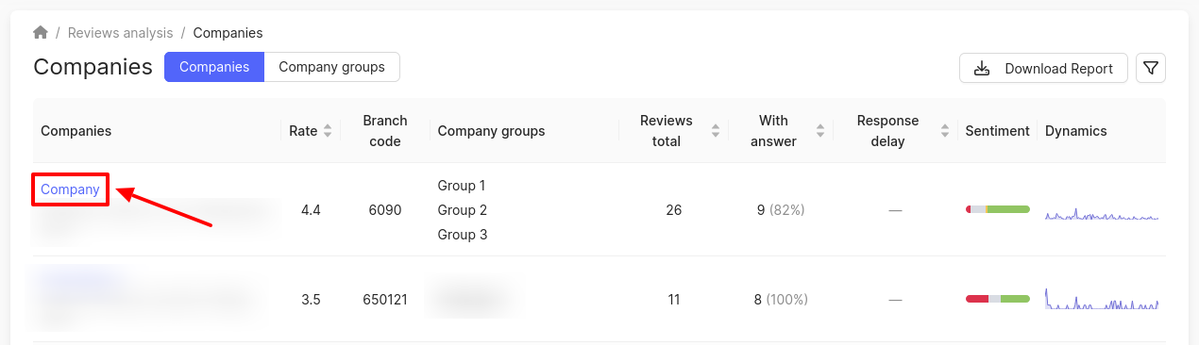The width and height of the screenshot is (1199, 345).
Task: Go to home via house icon
Action: 41,33
